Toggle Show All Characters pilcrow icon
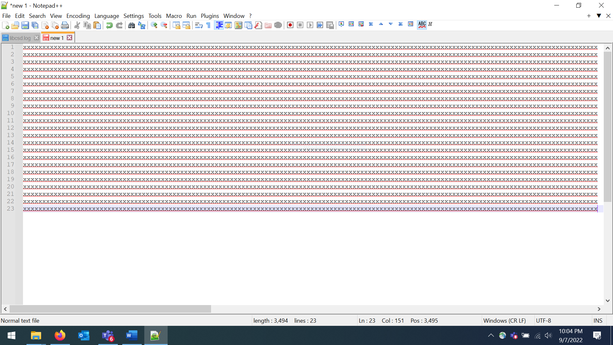 pyautogui.click(x=208, y=25)
